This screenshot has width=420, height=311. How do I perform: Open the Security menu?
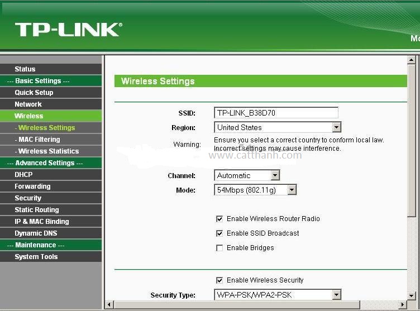coord(51,198)
